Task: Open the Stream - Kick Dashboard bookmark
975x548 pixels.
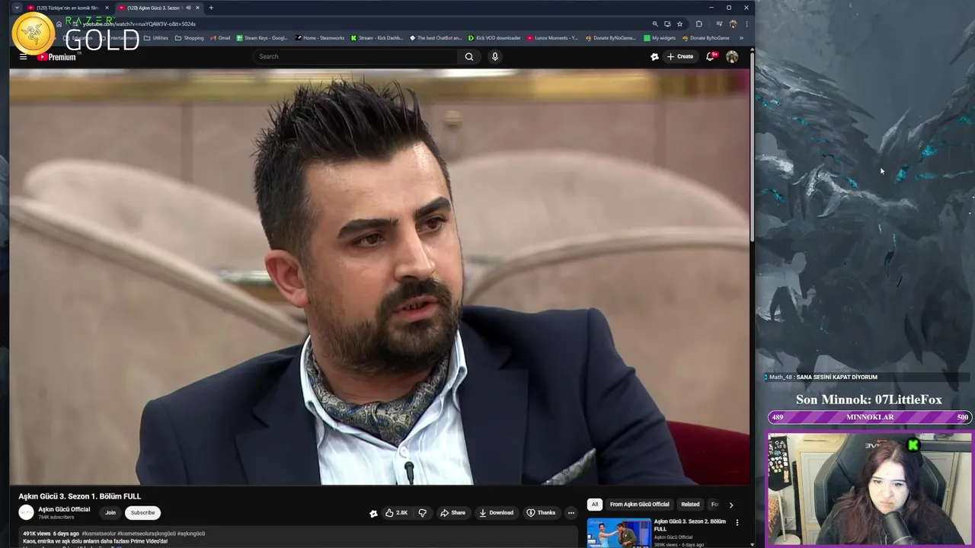Action: (377, 38)
